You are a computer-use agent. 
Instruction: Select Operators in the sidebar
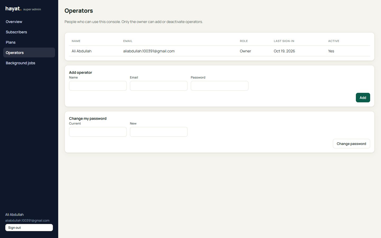(29, 53)
